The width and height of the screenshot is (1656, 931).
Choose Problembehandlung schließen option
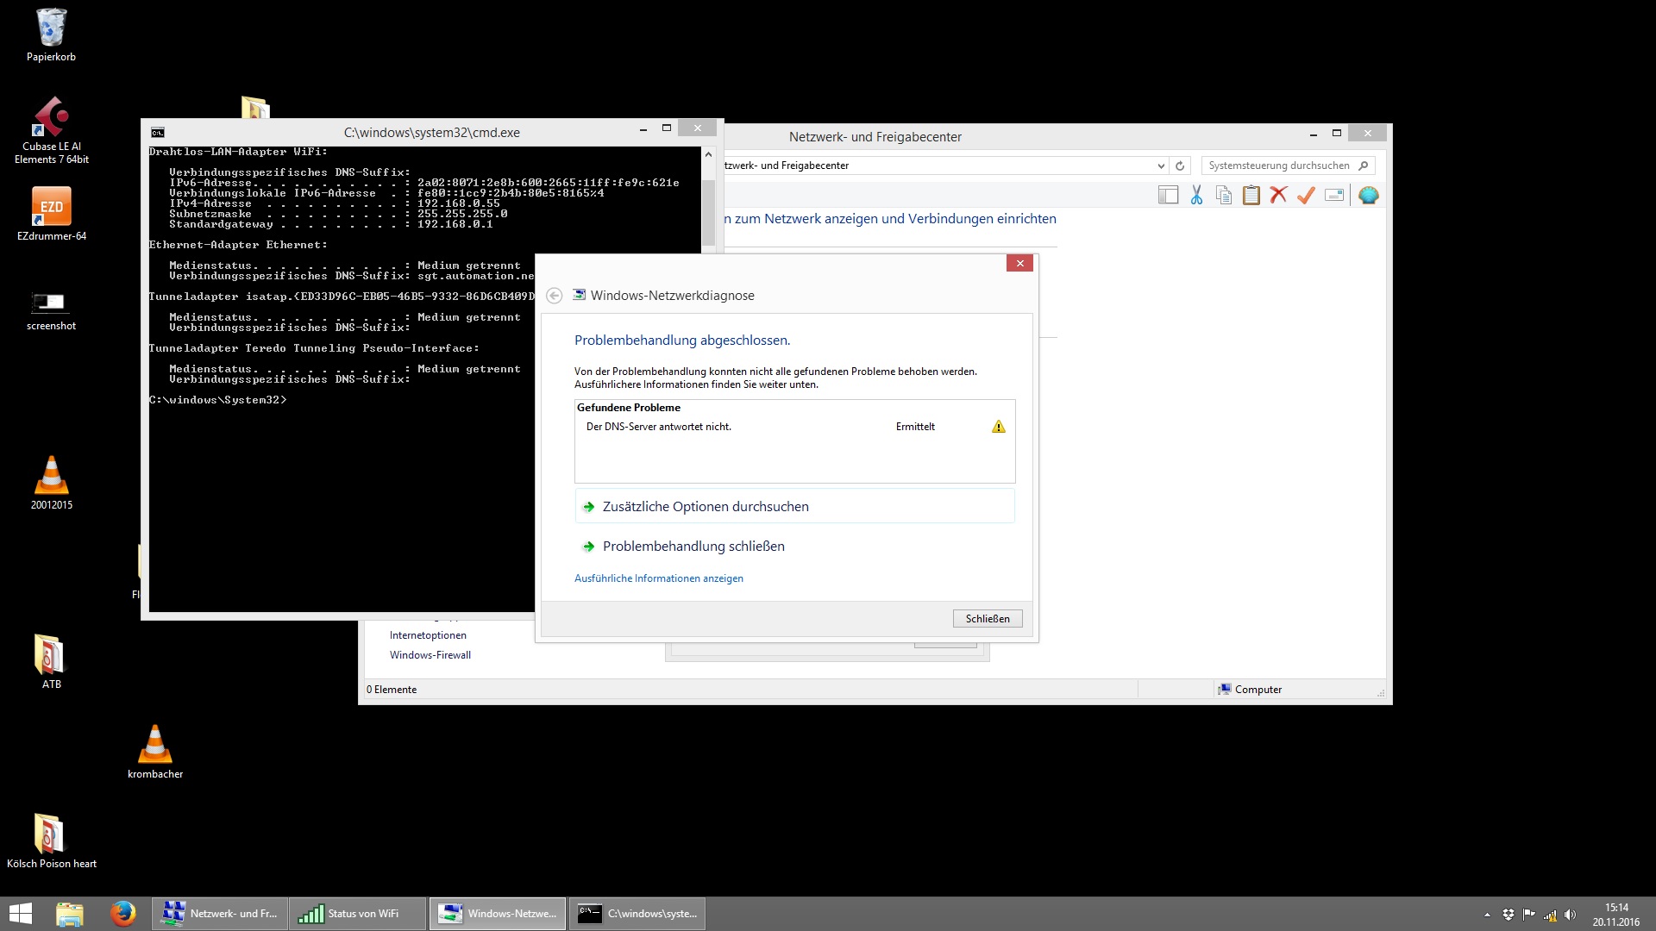tap(693, 547)
